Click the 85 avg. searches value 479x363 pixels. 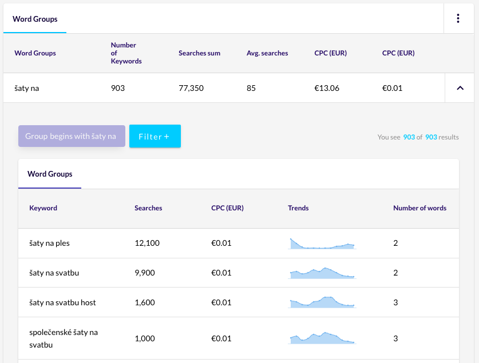coord(251,88)
